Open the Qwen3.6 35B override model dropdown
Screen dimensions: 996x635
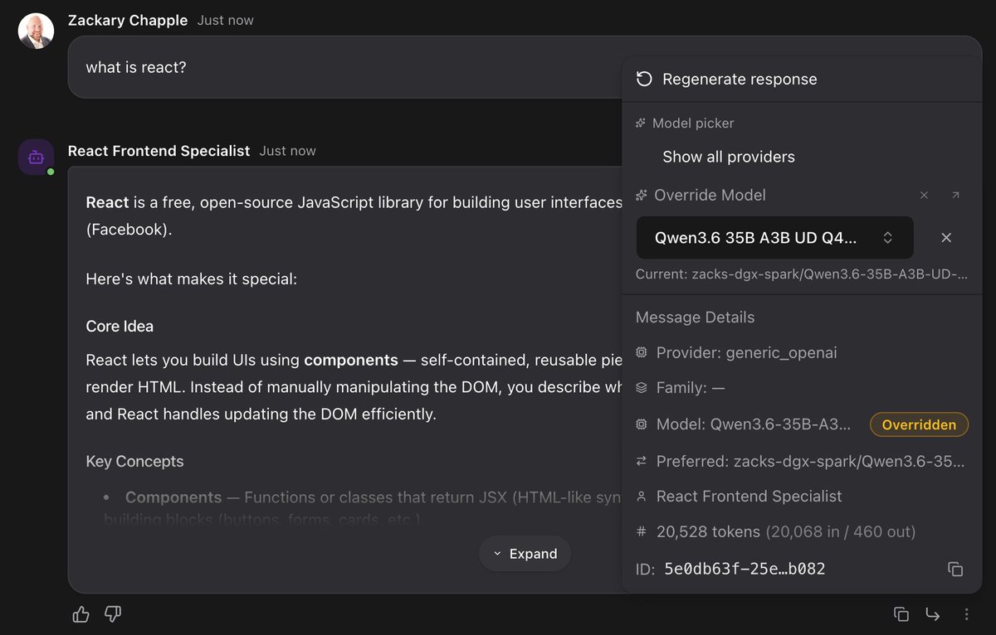(775, 238)
